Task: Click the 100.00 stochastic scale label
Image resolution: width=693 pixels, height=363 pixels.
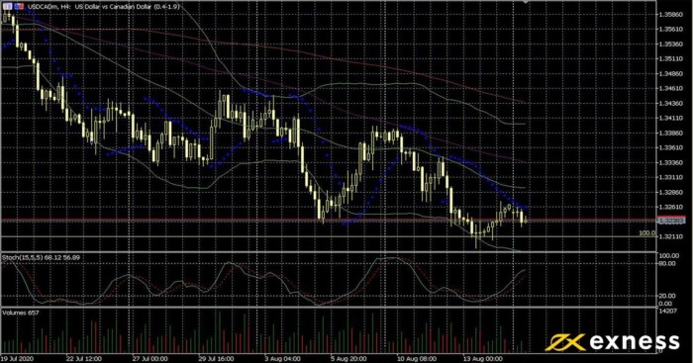Action: [668, 256]
